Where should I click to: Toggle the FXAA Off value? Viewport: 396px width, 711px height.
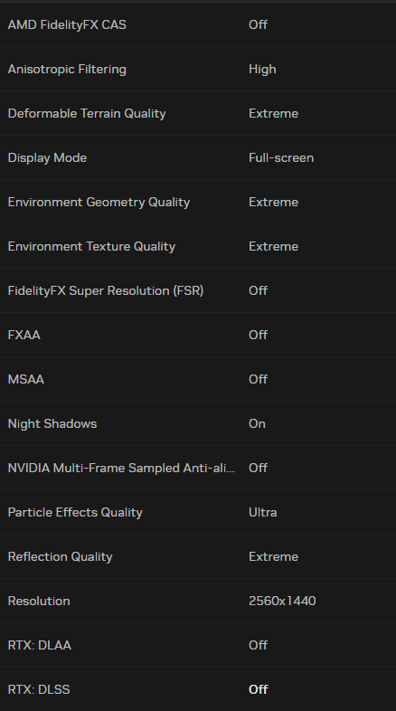[258, 335]
